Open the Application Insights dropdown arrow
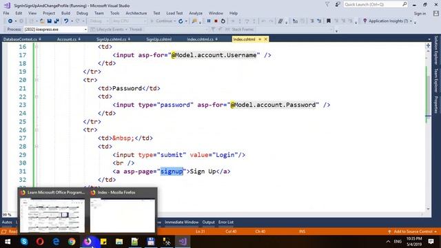Screen dimensions: 441x248 (x=411, y=21)
